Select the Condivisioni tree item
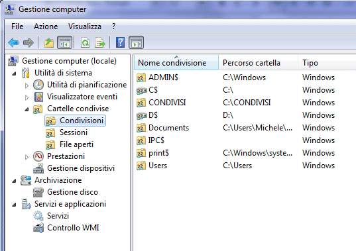Image resolution: width=356 pixels, height=251 pixels. coord(76,121)
